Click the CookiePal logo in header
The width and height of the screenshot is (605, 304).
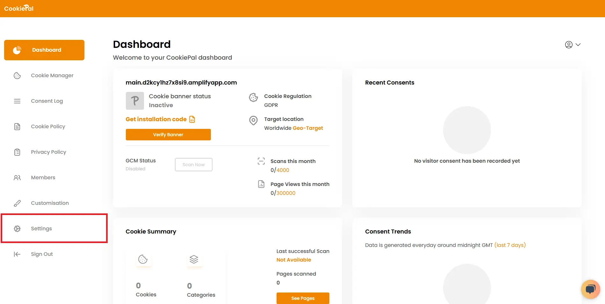point(19,8)
